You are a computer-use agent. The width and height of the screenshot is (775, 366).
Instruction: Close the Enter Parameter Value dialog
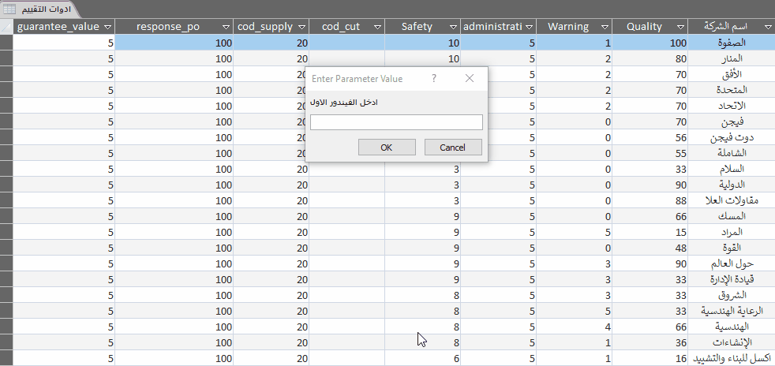coord(469,79)
